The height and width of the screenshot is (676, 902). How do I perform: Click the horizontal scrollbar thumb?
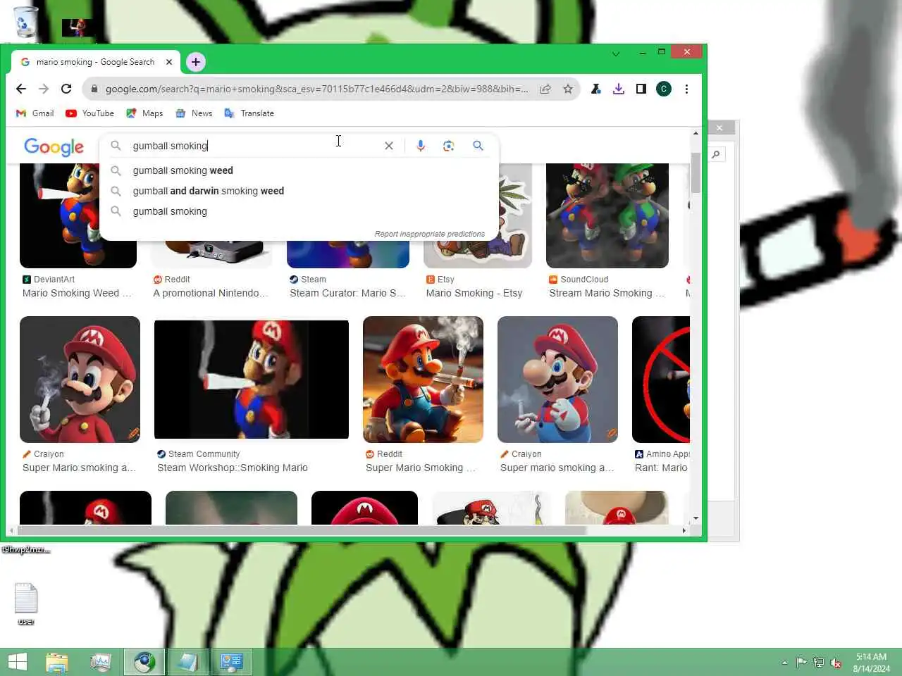(x=302, y=530)
